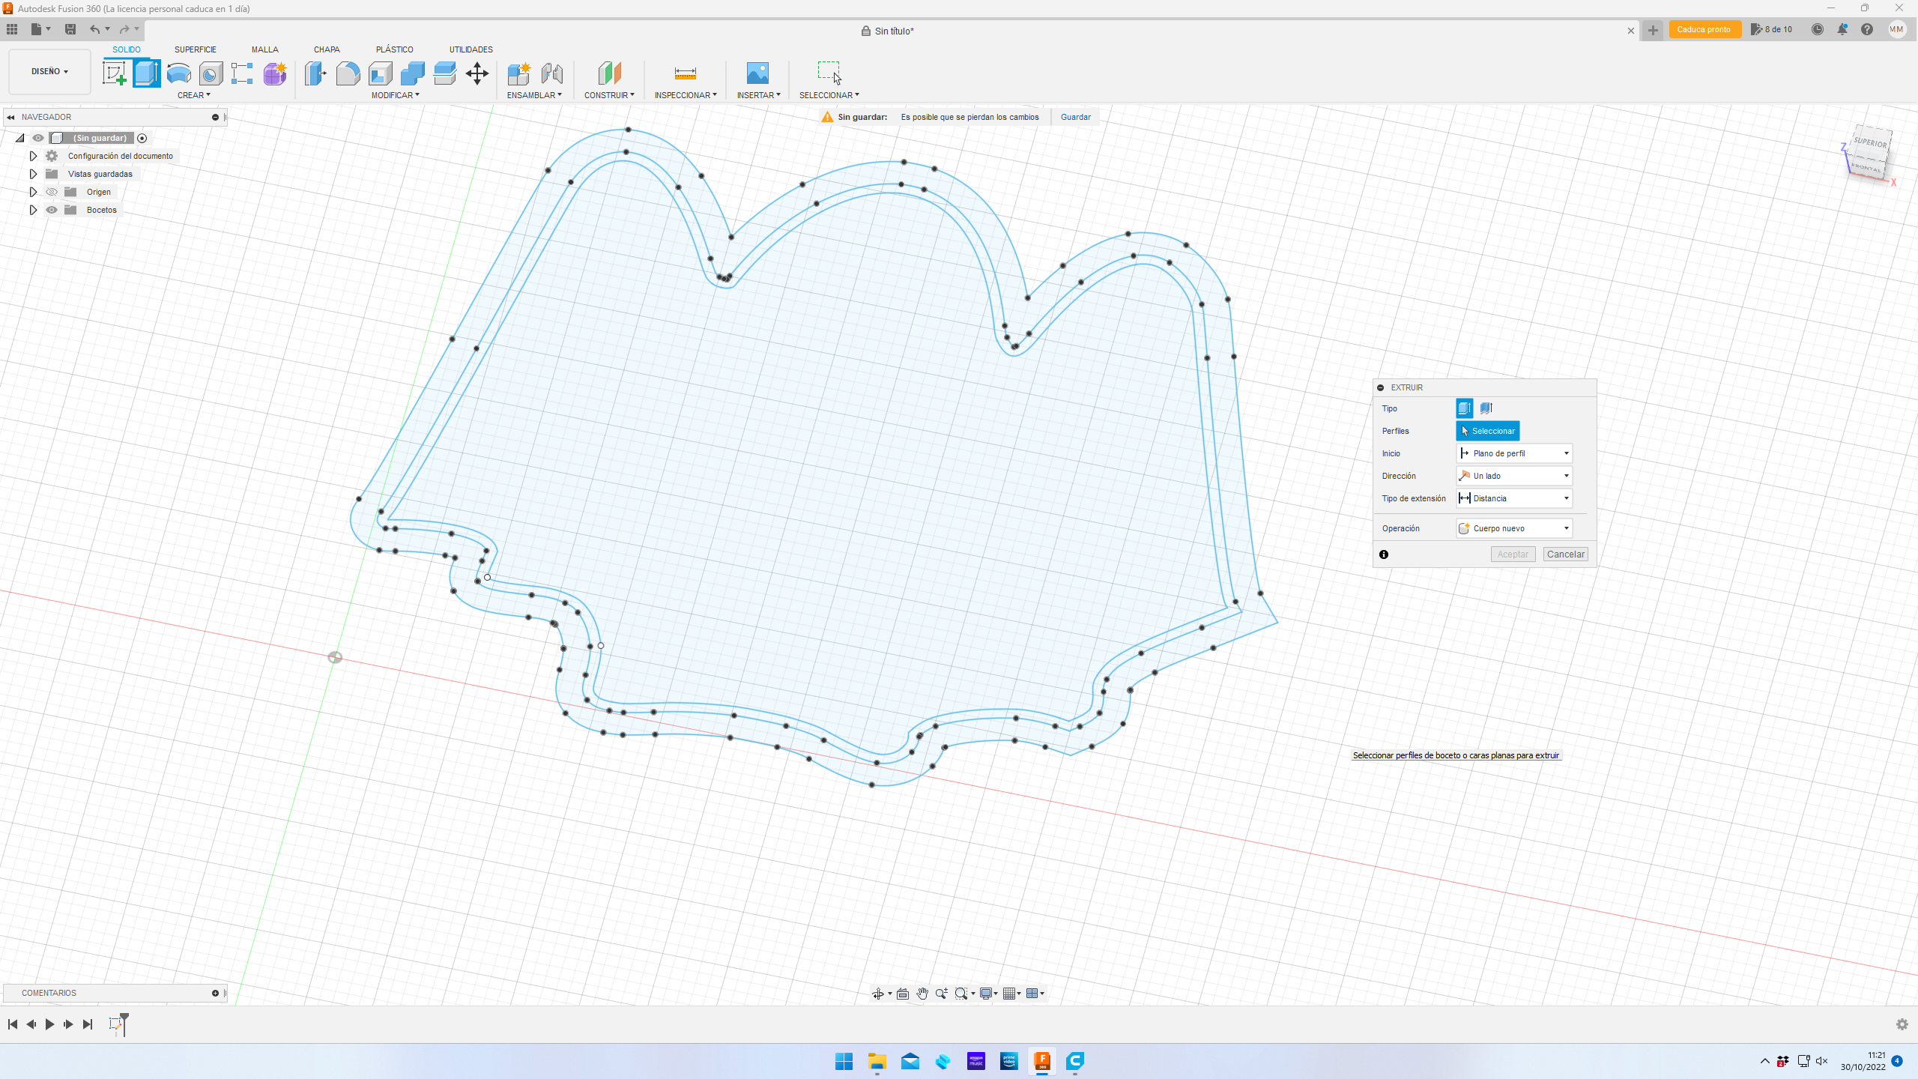Select the Revolve tool icon
Viewport: 1918px width, 1079px height.
(x=179, y=73)
